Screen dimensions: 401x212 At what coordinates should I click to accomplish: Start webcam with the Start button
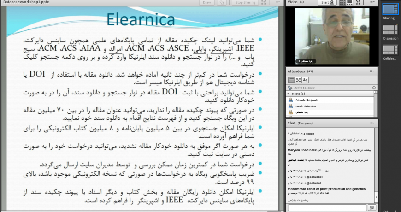(327, 2)
